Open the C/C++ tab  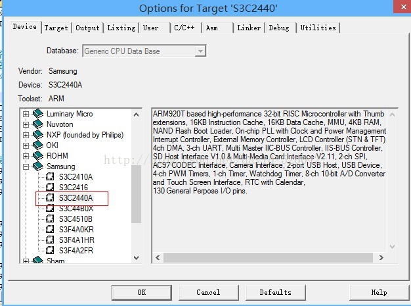tap(184, 28)
